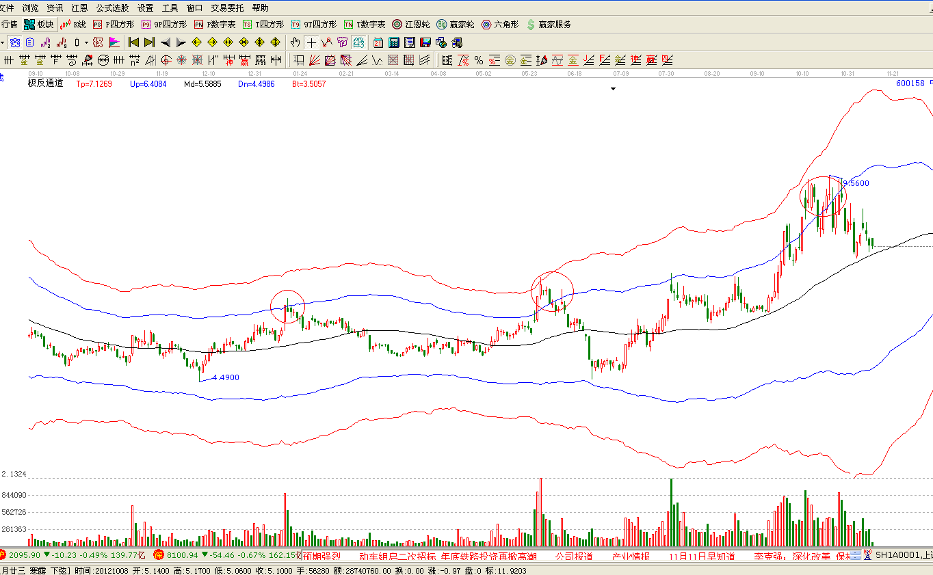This screenshot has height=575, width=933.
Task: Click the crosshair cursor tool
Action: pos(312,42)
